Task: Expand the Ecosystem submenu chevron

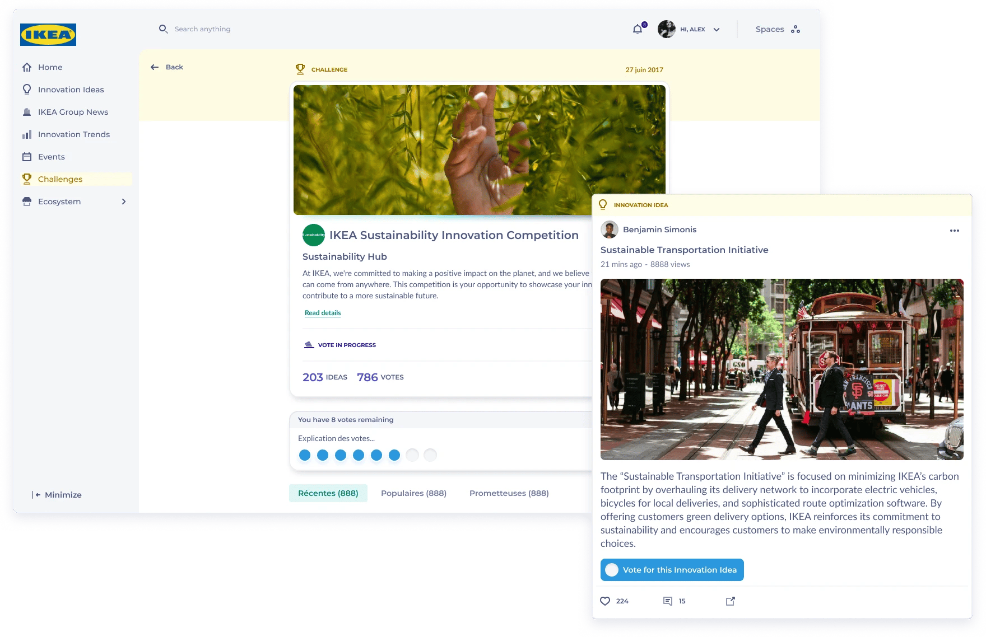Action: point(124,202)
